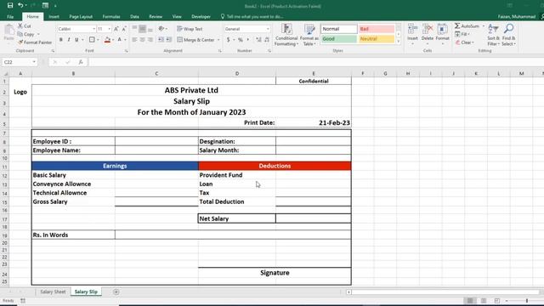Viewport: 544px width, 306px height.
Task: Toggle Underline formatting
Action: 76,40
